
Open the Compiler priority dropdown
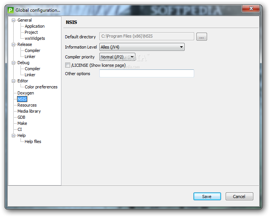click(x=117, y=57)
